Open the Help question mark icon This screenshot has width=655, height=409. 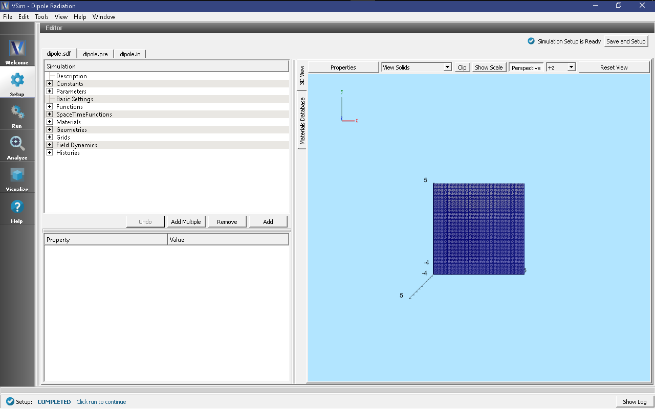coord(17,208)
